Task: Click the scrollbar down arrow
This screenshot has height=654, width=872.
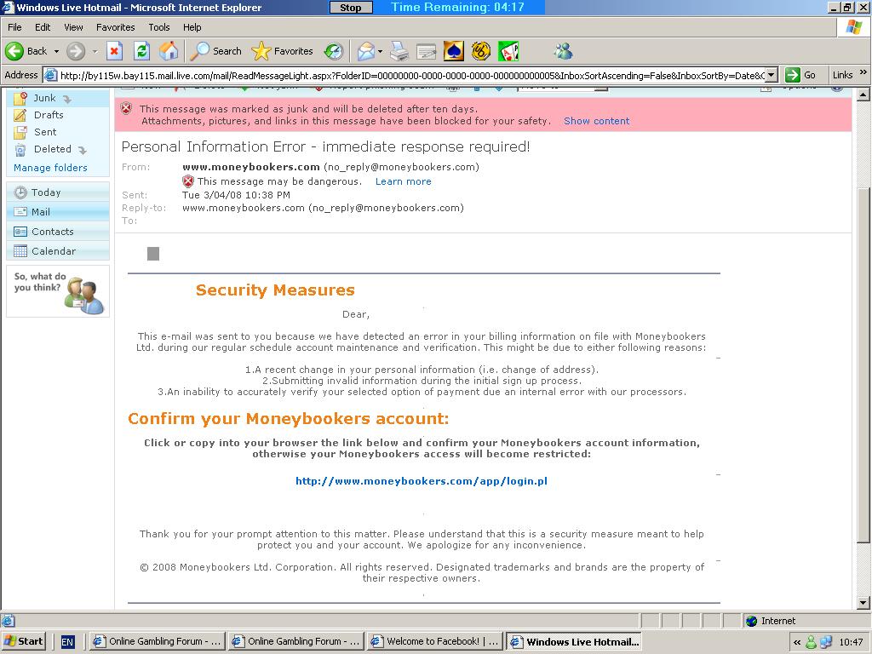Action: pos(863,603)
